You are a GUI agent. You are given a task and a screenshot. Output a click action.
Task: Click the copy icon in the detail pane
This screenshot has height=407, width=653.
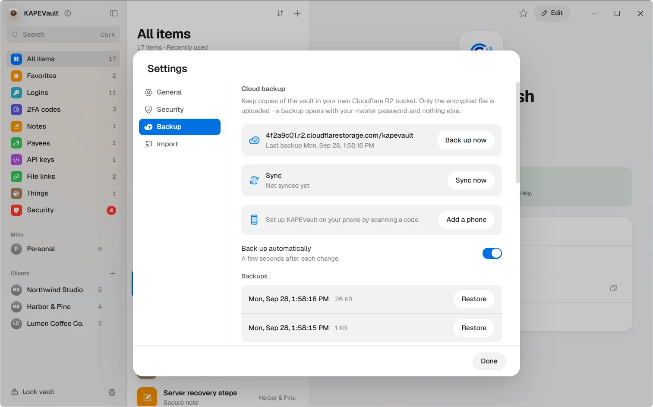pyautogui.click(x=613, y=288)
